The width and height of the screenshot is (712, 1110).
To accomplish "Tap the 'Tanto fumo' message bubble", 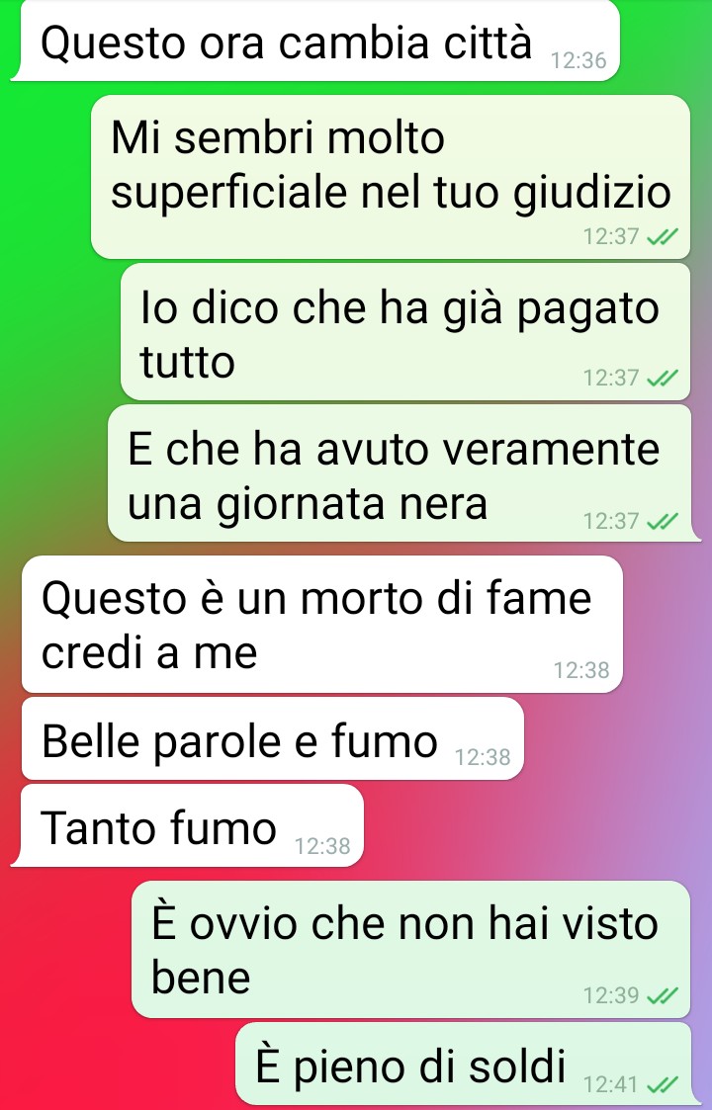I will pyautogui.click(x=188, y=825).
